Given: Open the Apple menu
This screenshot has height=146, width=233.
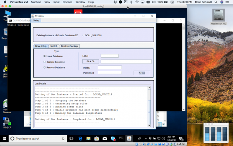Looking at the screenshot, I should tap(5, 2).
